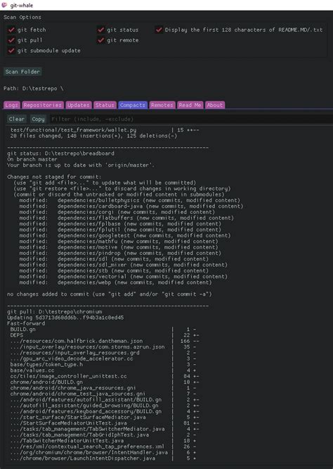Click the Path D:\testrepo text

(x=34, y=89)
